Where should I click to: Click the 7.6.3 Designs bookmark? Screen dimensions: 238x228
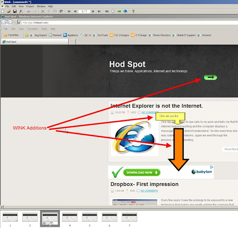click(119, 35)
